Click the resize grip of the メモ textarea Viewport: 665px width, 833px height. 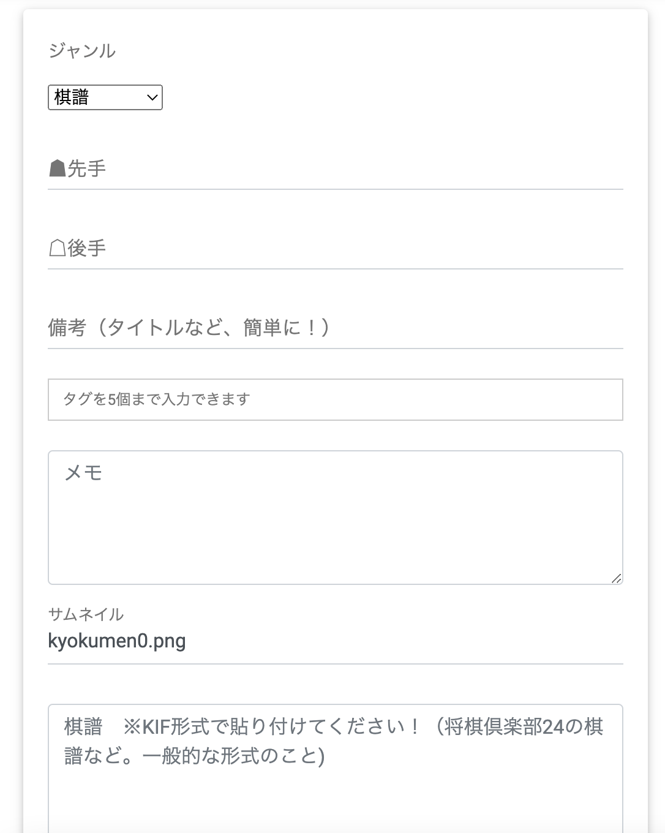[617, 579]
